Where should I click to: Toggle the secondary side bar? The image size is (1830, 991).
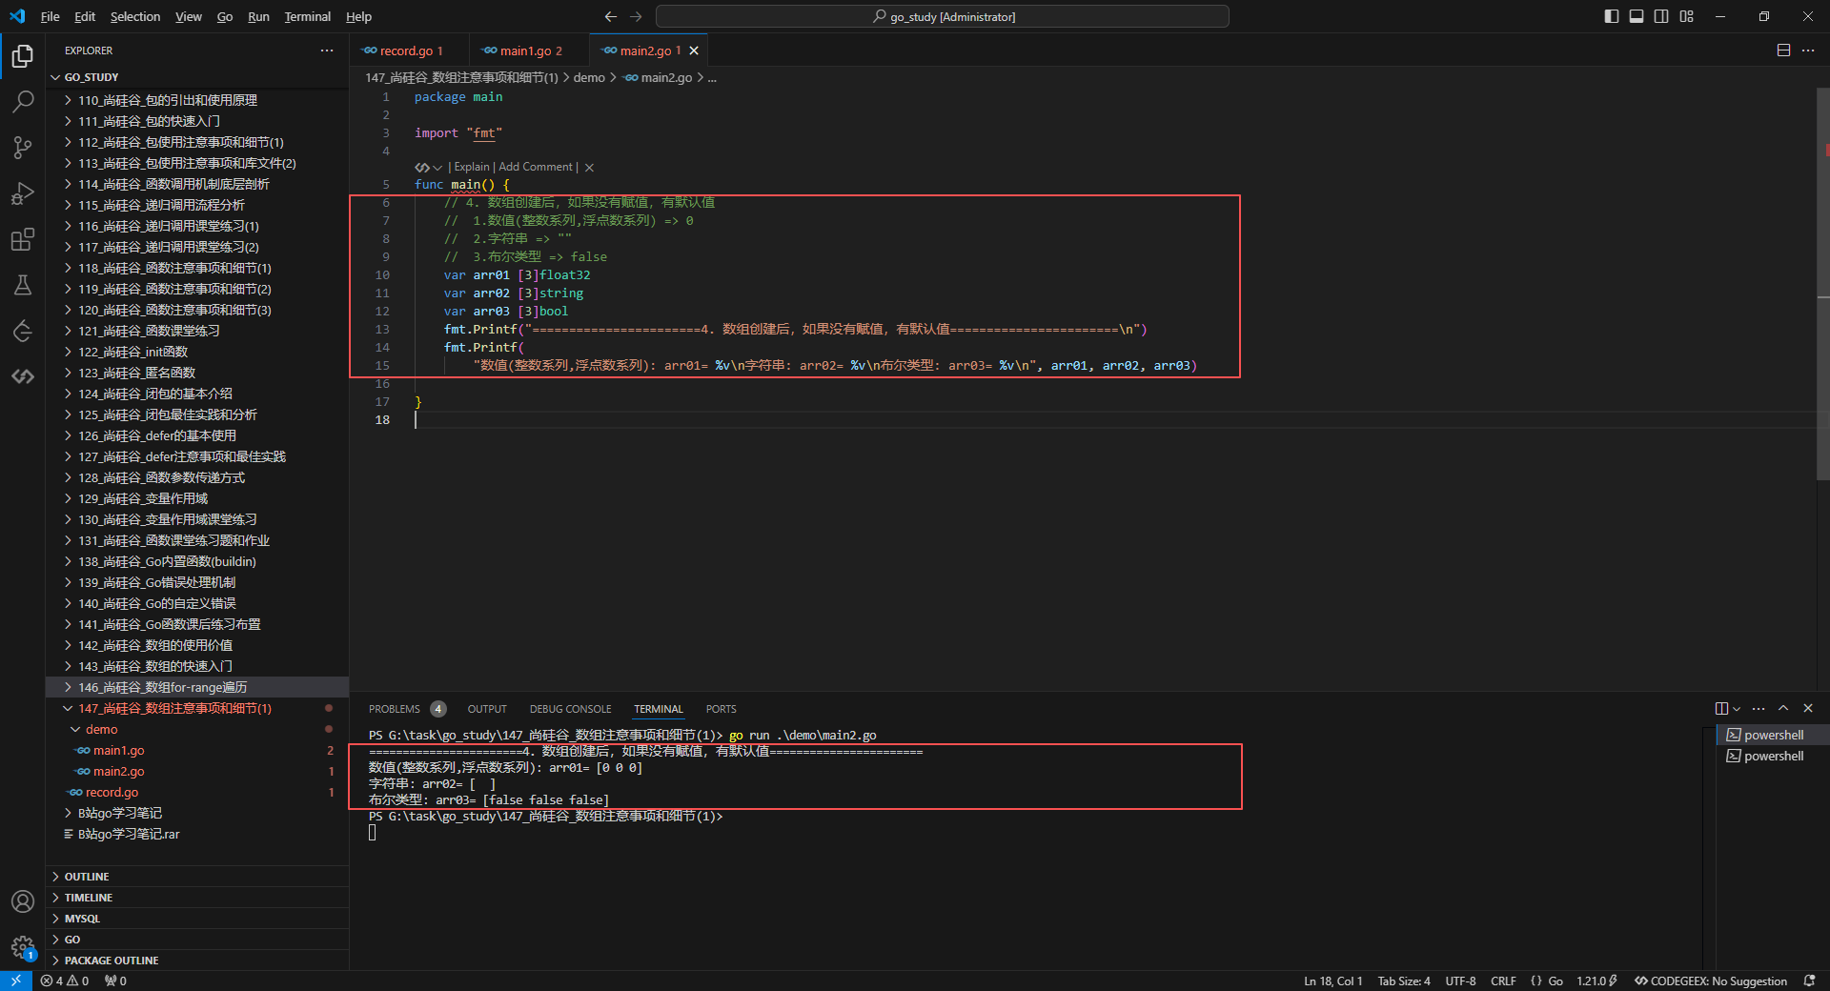click(1661, 16)
